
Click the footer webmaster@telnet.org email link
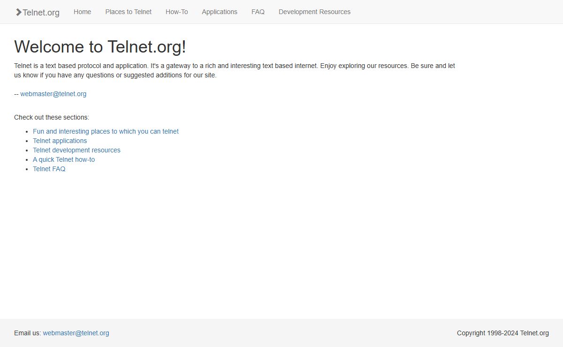point(76,333)
